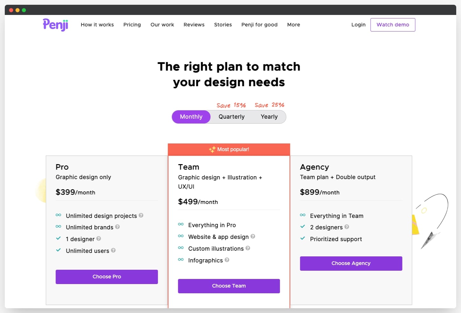Image resolution: width=461 pixels, height=313 pixels.
Task: Go to How it works page
Action: coord(97,25)
